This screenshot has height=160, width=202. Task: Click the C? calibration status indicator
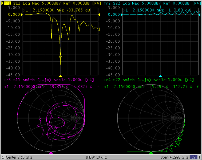194,157
